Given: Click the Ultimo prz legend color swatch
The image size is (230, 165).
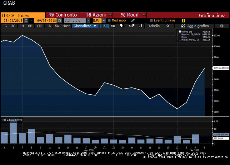Looking at the screenshot, I should tap(179, 32).
